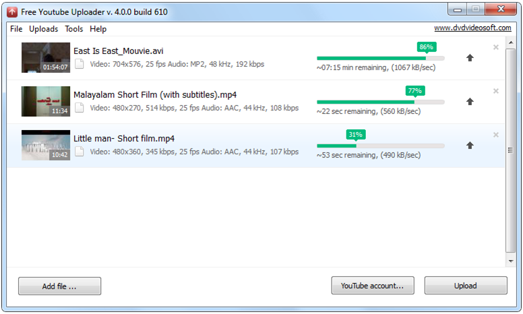
Task: Click the ~07:15 min remaining status text
Action: point(376,67)
